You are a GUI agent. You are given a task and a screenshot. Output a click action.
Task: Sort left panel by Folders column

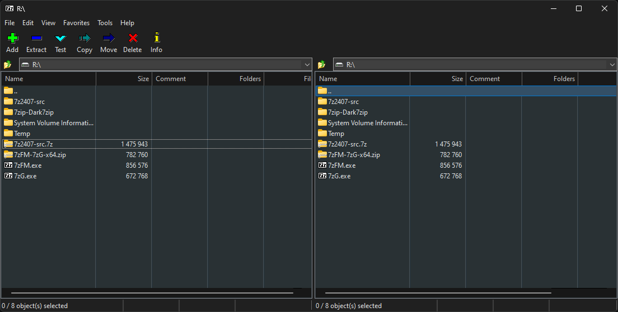[x=236, y=79]
